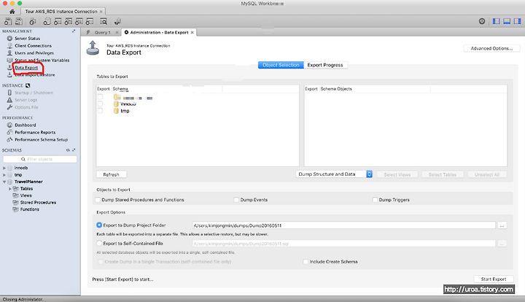
Task: Create a new table from the toolbar
Action: (x=58, y=22)
